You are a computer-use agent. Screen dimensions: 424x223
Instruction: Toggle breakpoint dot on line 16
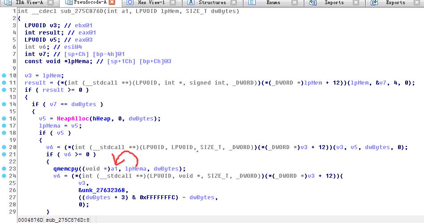(4, 119)
